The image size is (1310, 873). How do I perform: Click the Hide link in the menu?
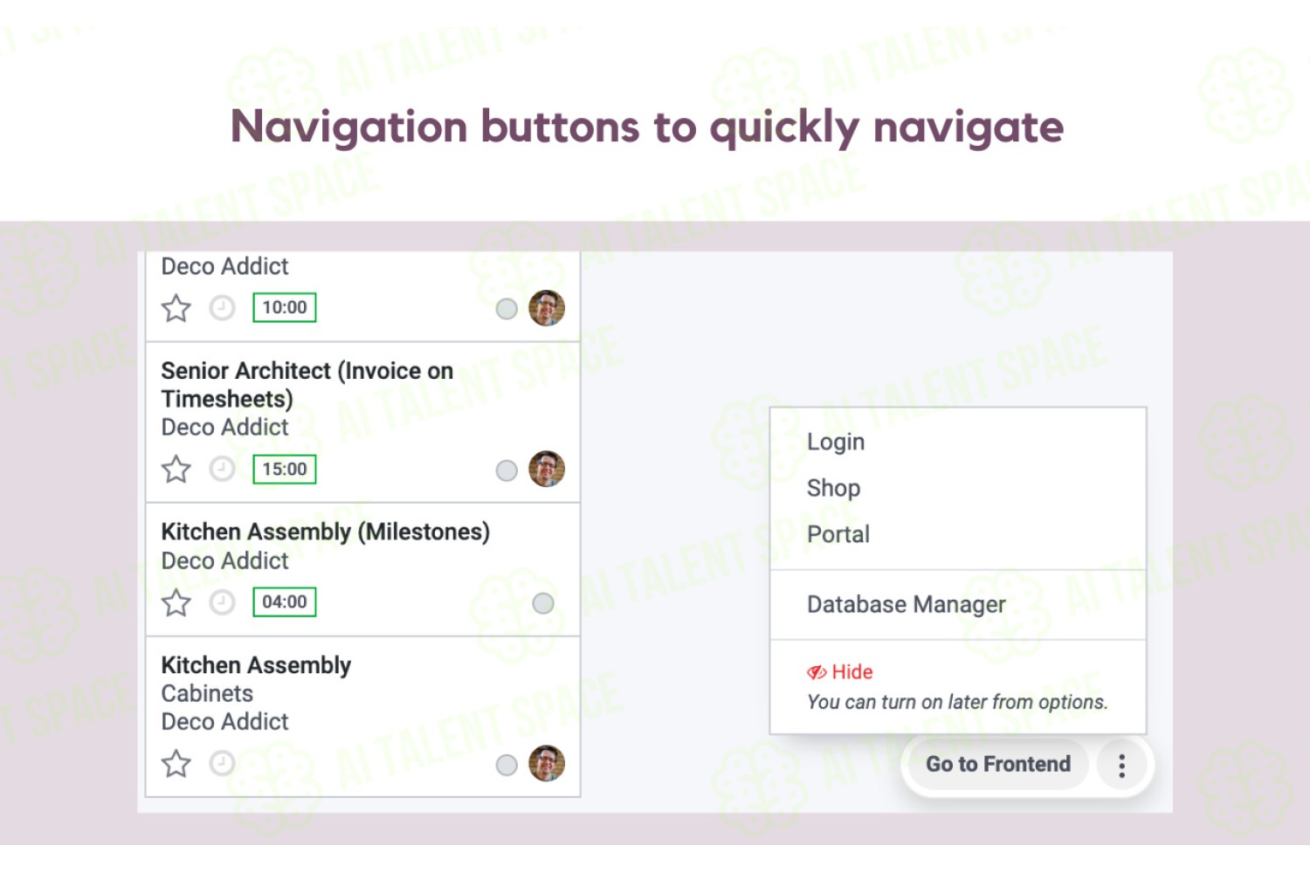[x=852, y=672]
